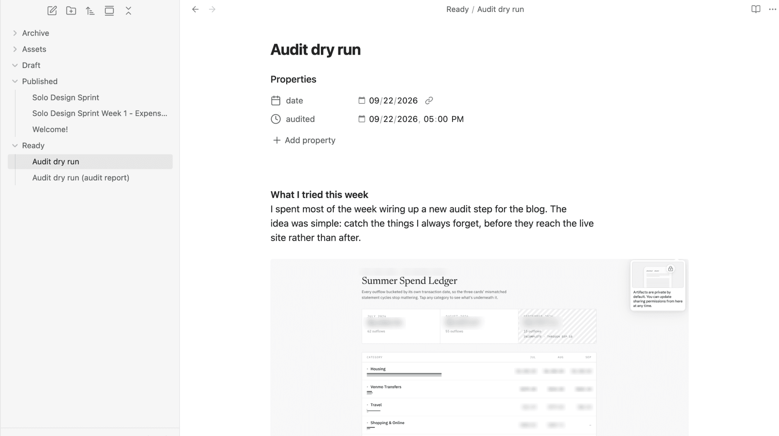Image resolution: width=779 pixels, height=436 pixels.
Task: Collapse the Published folder
Action: pyautogui.click(x=15, y=81)
